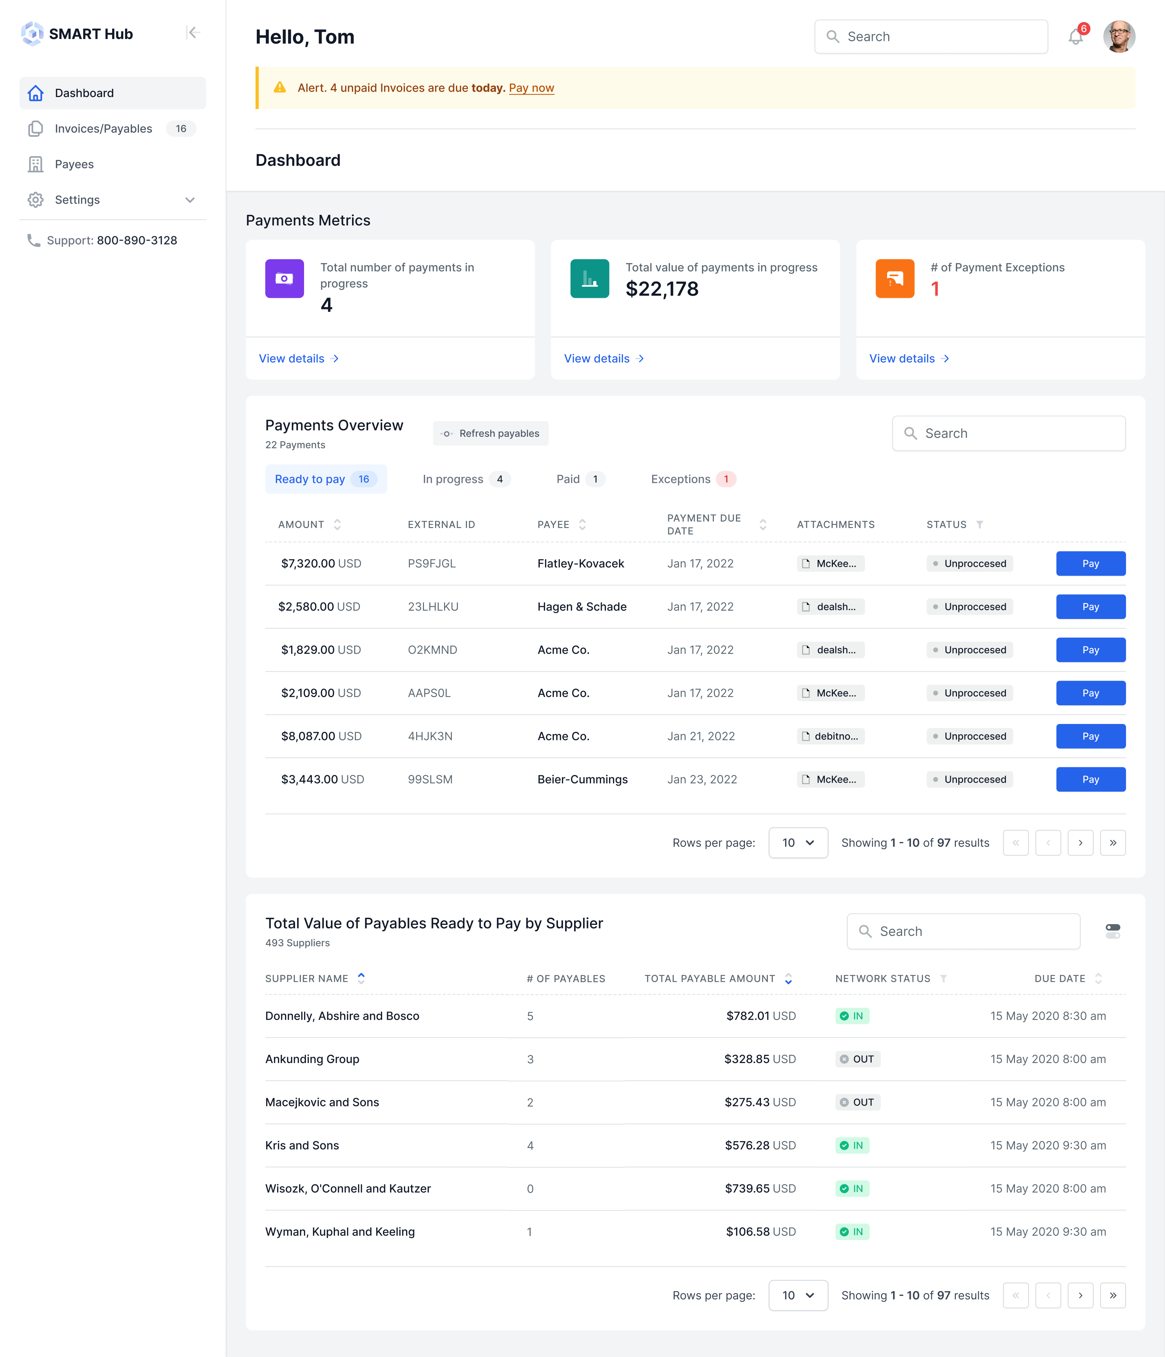This screenshot has width=1165, height=1357.
Task: Open Invoices/Payables in the sidebar
Action: (103, 129)
